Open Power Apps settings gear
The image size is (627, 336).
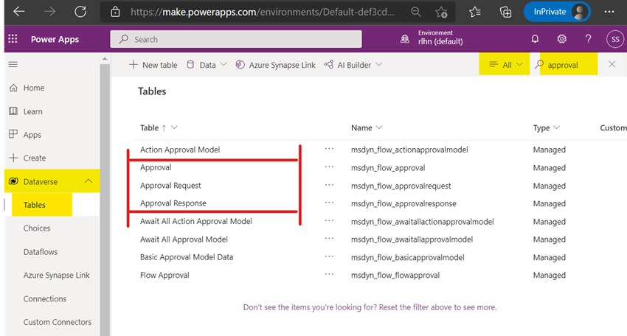point(561,39)
